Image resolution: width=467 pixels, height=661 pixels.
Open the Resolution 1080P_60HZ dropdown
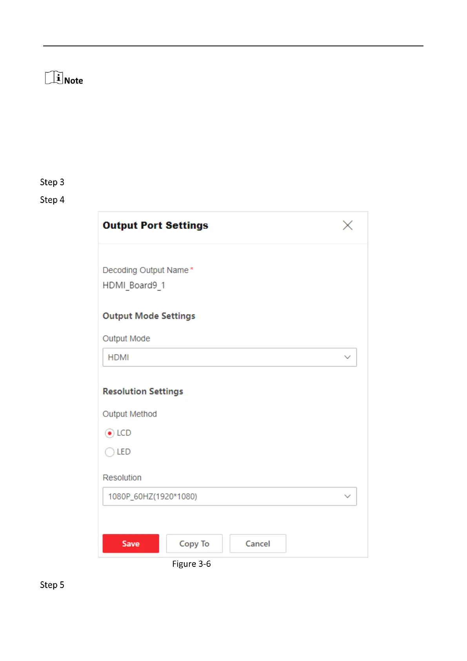point(229,497)
